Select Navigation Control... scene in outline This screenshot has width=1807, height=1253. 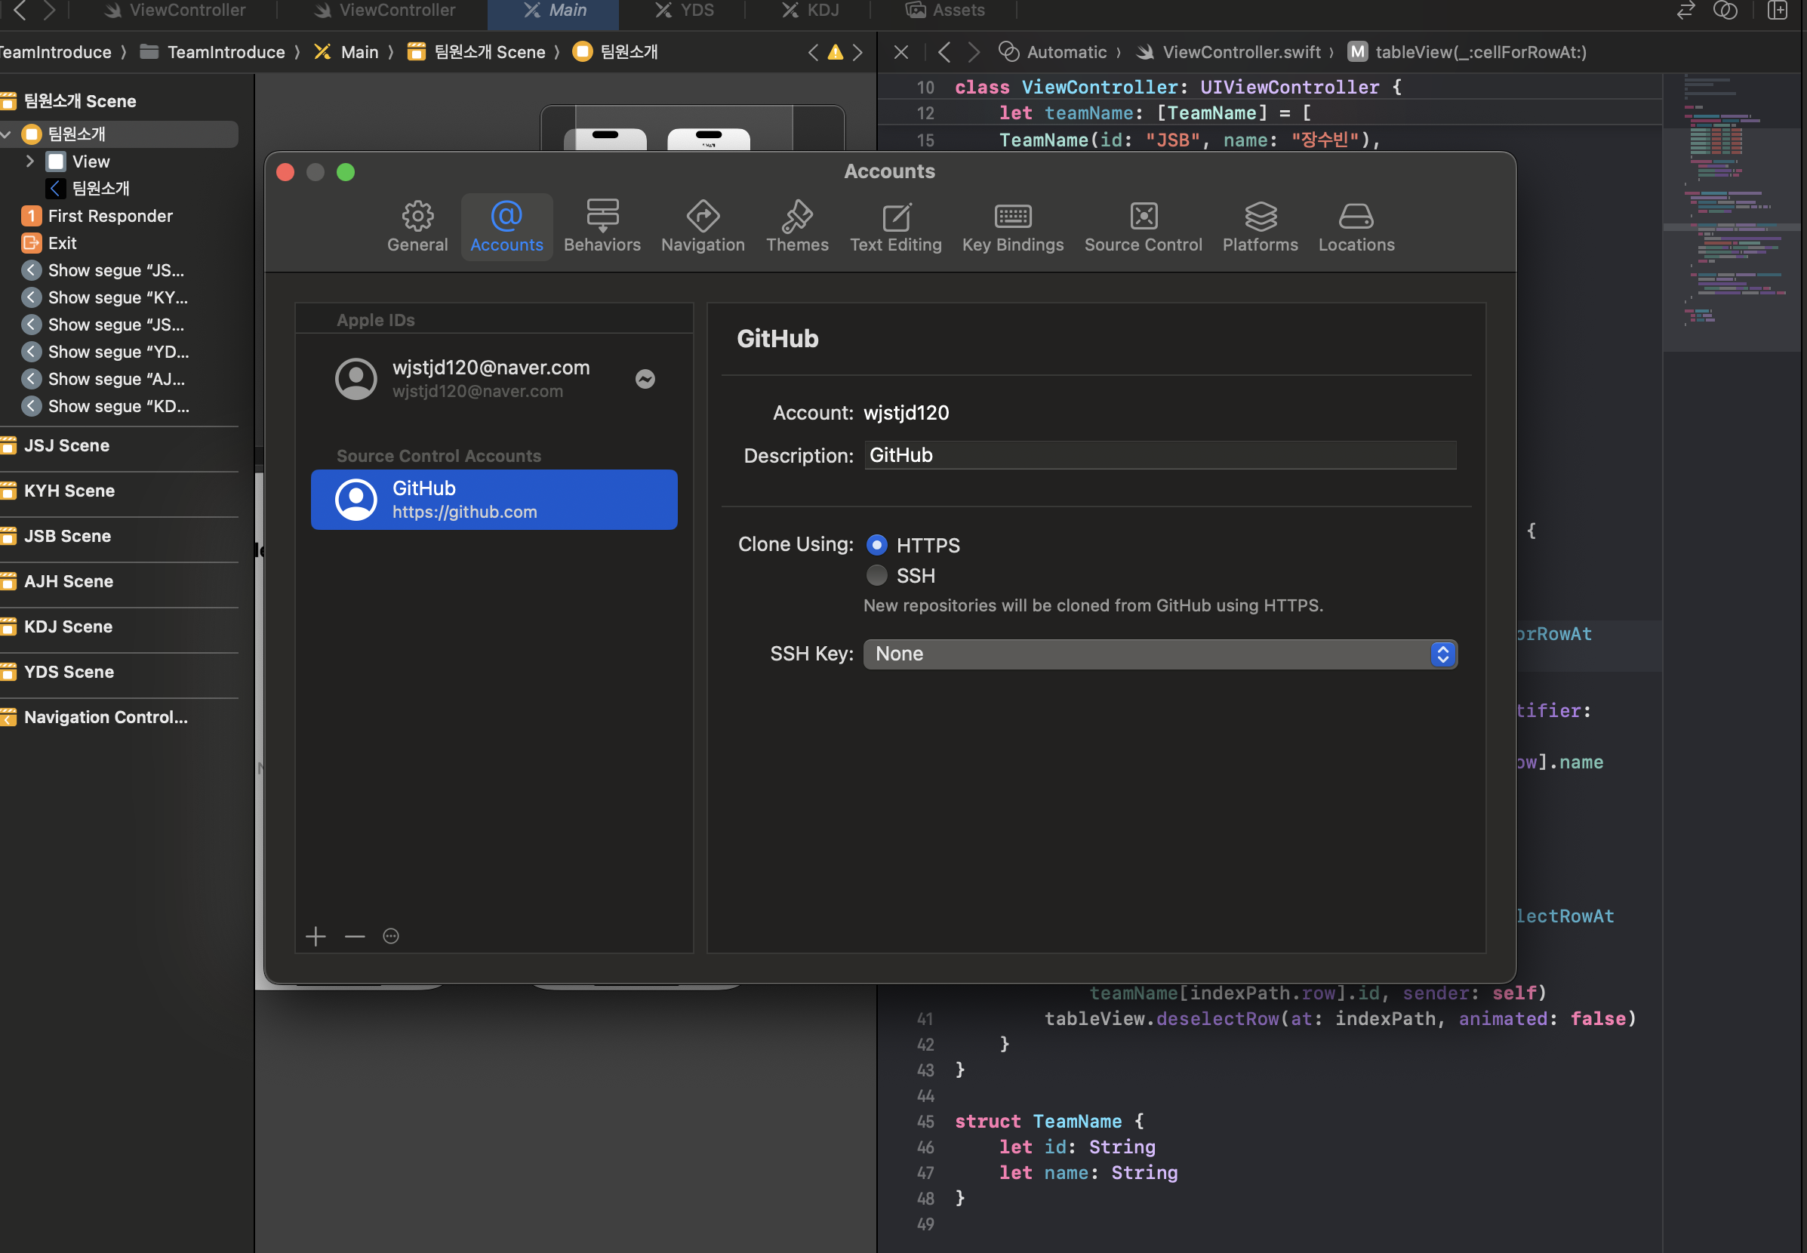94,717
